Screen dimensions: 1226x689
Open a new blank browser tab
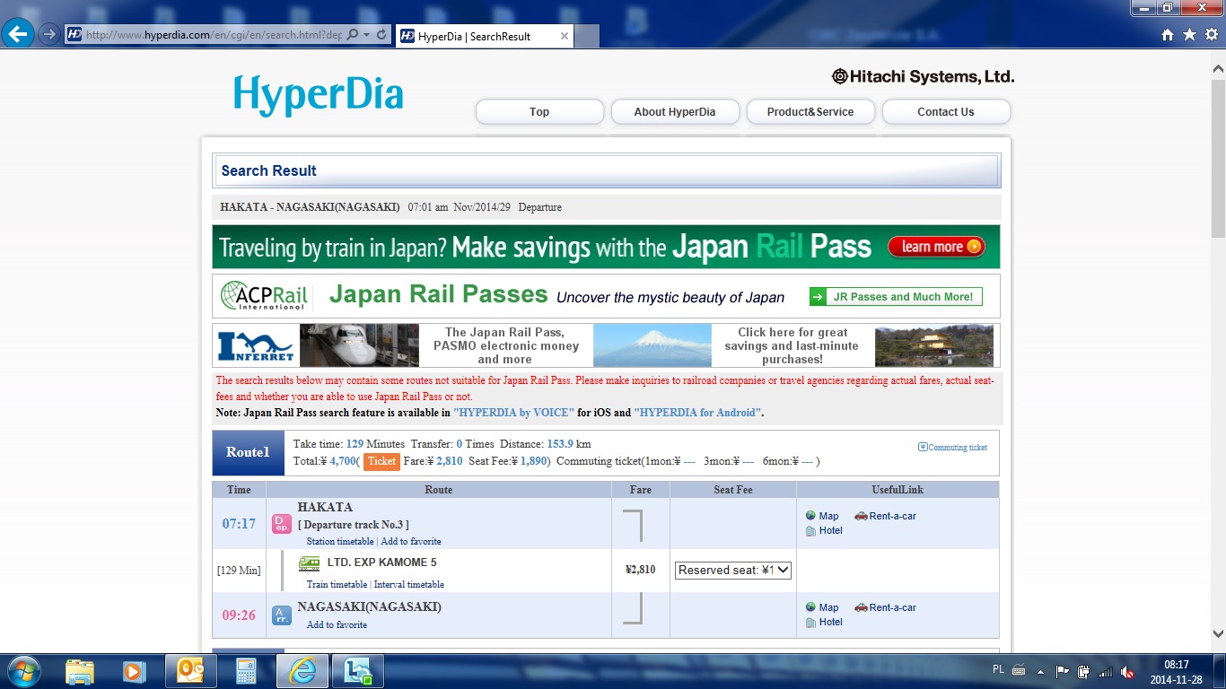pyautogui.click(x=587, y=37)
